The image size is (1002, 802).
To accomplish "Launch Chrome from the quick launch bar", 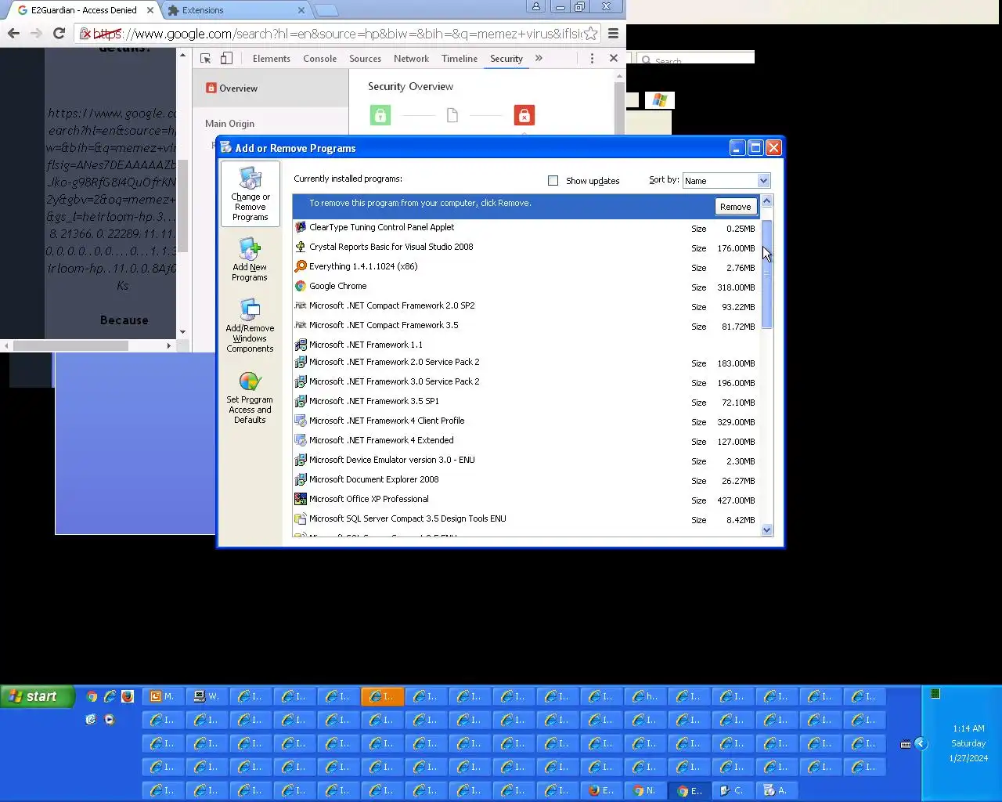I will click(92, 696).
